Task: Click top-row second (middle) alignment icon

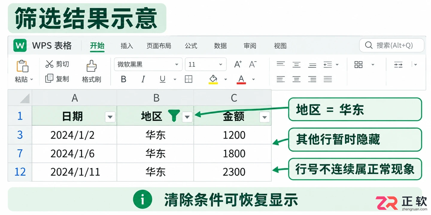Action: point(297,64)
